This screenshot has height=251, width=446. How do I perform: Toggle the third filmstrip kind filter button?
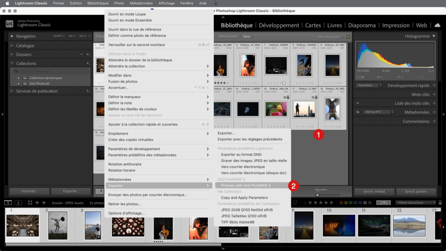point(389,203)
